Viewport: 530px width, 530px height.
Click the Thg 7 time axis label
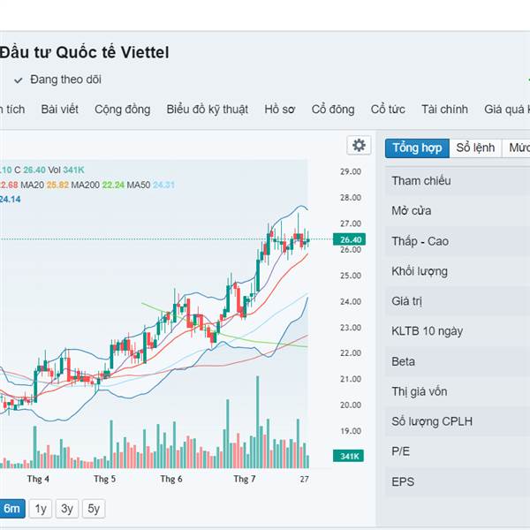(244, 479)
